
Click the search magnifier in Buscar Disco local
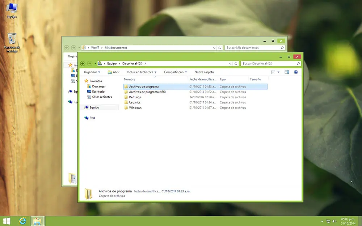tap(298, 63)
